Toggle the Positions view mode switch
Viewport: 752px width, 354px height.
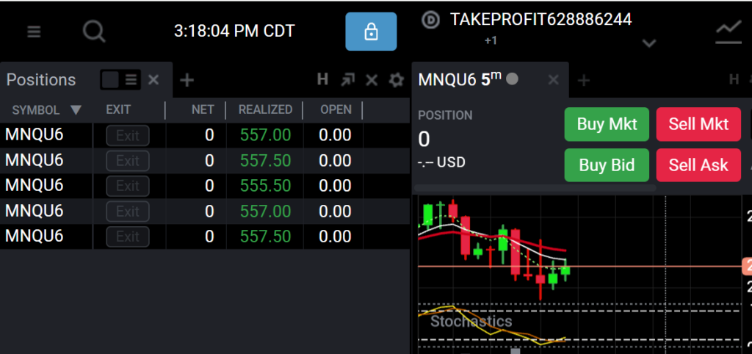[x=120, y=80]
